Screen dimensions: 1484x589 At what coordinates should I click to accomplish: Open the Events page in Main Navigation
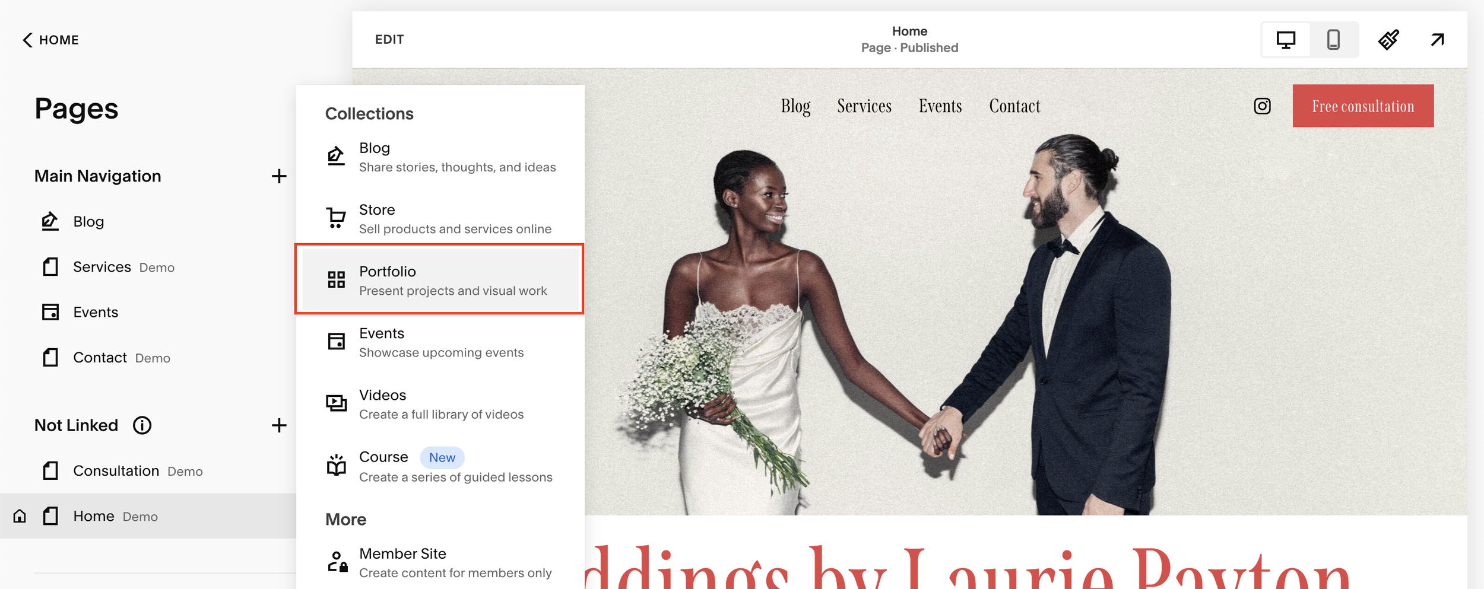[96, 312]
